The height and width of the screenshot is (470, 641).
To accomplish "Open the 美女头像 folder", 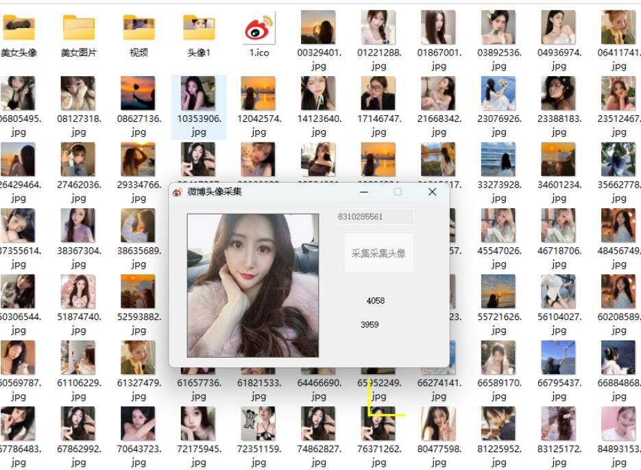I will point(19,28).
